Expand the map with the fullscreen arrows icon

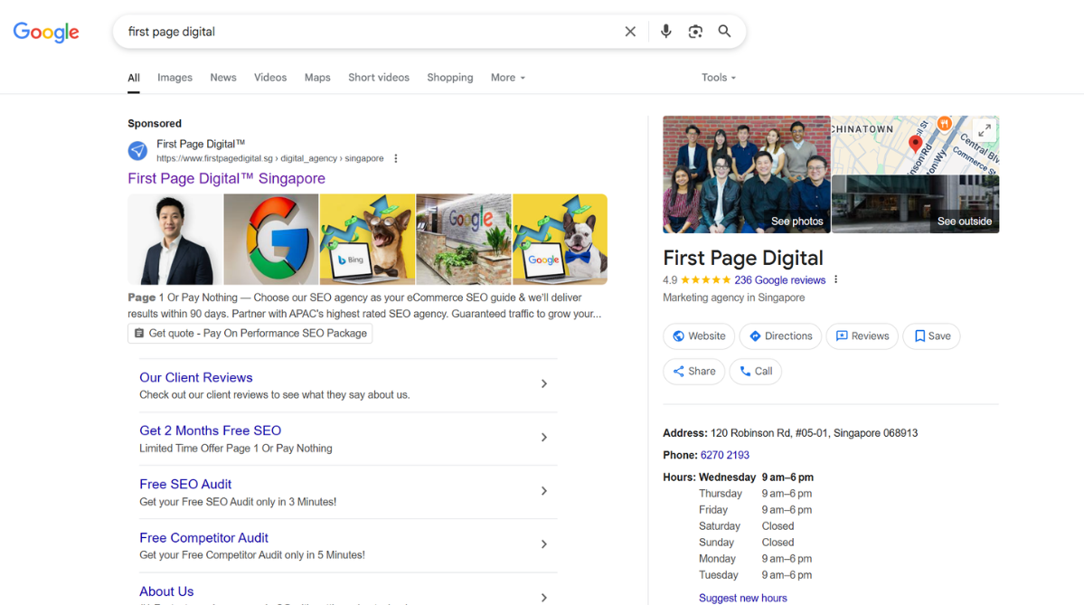pos(985,130)
